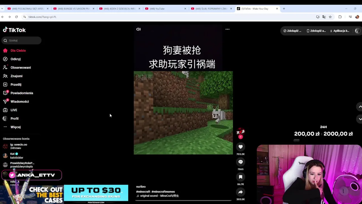Expand the Więcej menu
Viewport: 362px width, 204px height.
16,127
